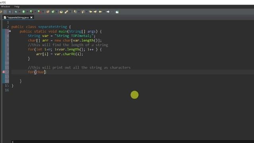Click the Debug bug icon
254x143 pixels.
tap(16, 12)
